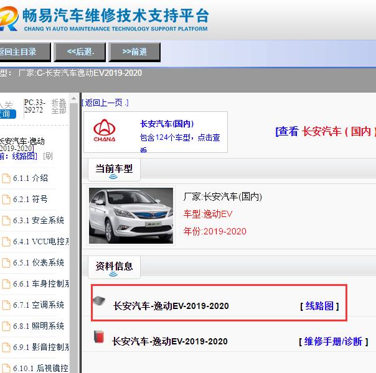Go back with the <<后退 button
This screenshot has width=376, height=373.
coord(80,52)
